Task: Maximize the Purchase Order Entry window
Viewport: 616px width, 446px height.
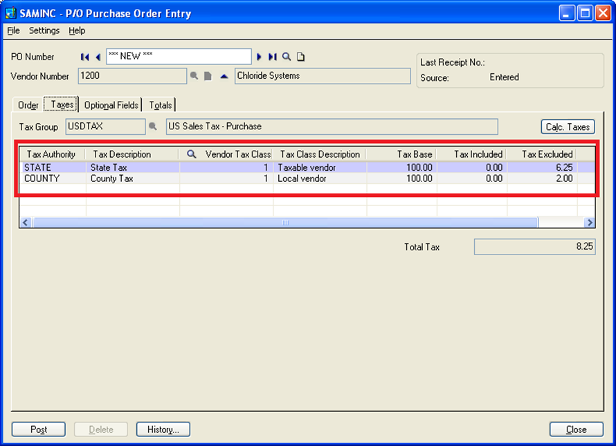Action: click(585, 13)
